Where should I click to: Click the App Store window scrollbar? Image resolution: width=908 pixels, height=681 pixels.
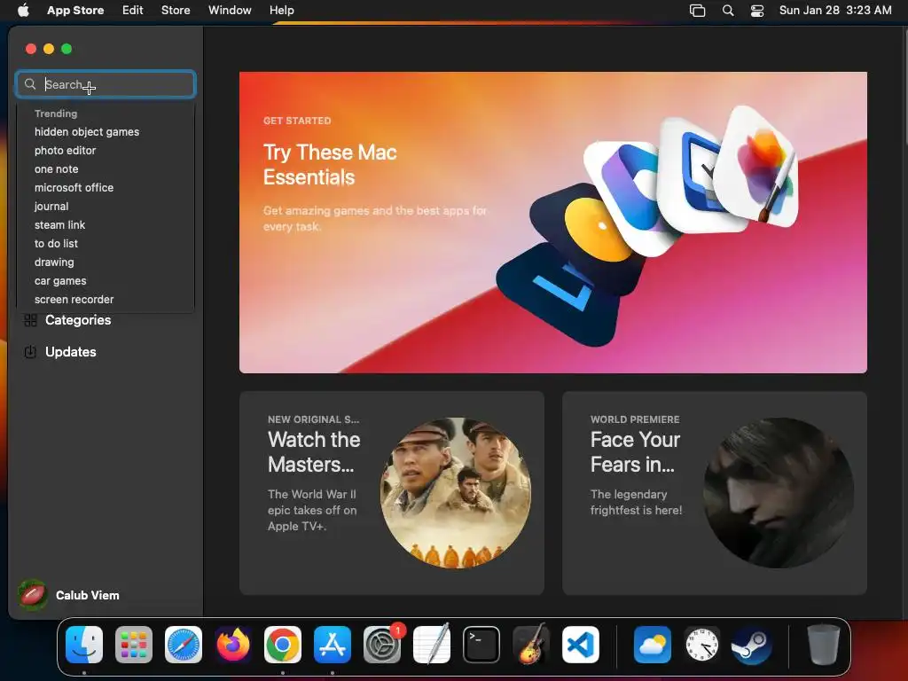pos(905,87)
